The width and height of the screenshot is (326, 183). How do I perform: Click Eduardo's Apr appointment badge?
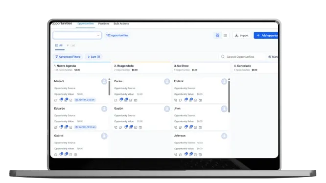(86, 127)
